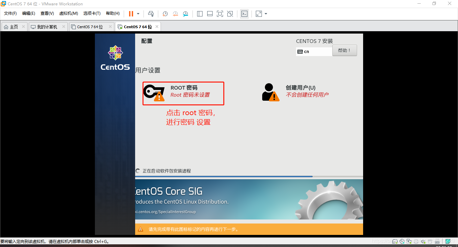Click the CentOS logo in installer sidebar
The height and width of the screenshot is (247, 458).
[x=115, y=58]
